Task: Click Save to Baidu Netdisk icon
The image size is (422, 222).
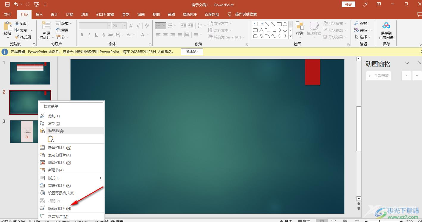Action: pyautogui.click(x=386, y=26)
